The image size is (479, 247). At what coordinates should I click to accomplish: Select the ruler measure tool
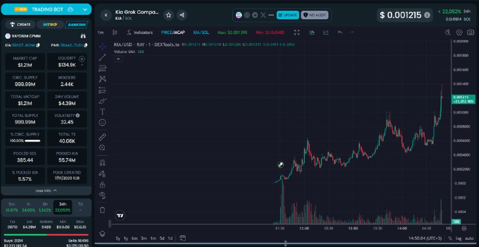point(102,137)
